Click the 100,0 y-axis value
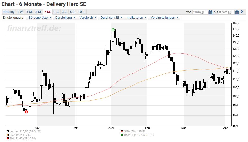Image resolution: width=248 pixels, height=142 pixels. click(x=236, y=96)
